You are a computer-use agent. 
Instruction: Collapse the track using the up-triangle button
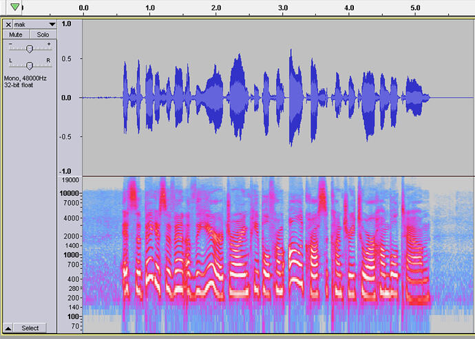[8, 328]
